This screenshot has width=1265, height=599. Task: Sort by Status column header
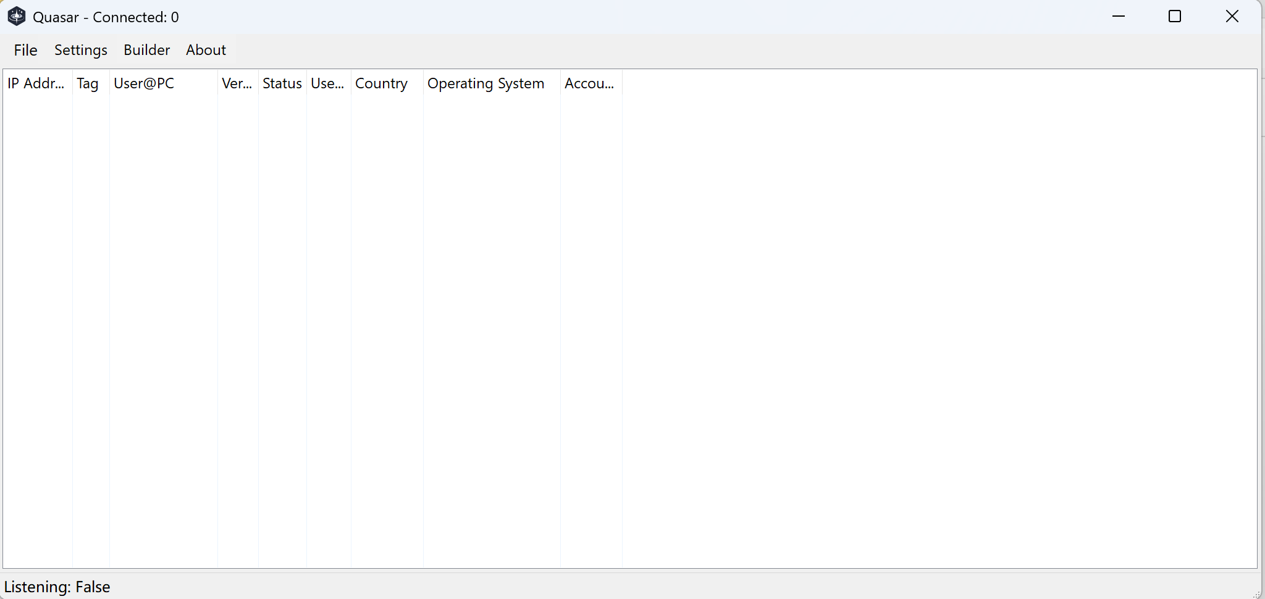[x=282, y=83]
